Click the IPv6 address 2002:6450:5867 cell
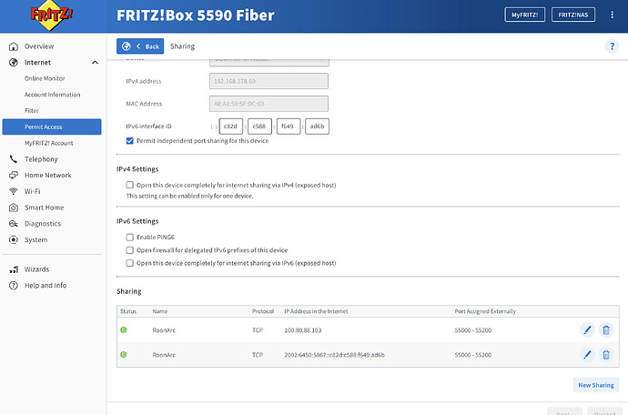The width and height of the screenshot is (628, 415). pyautogui.click(x=334, y=355)
